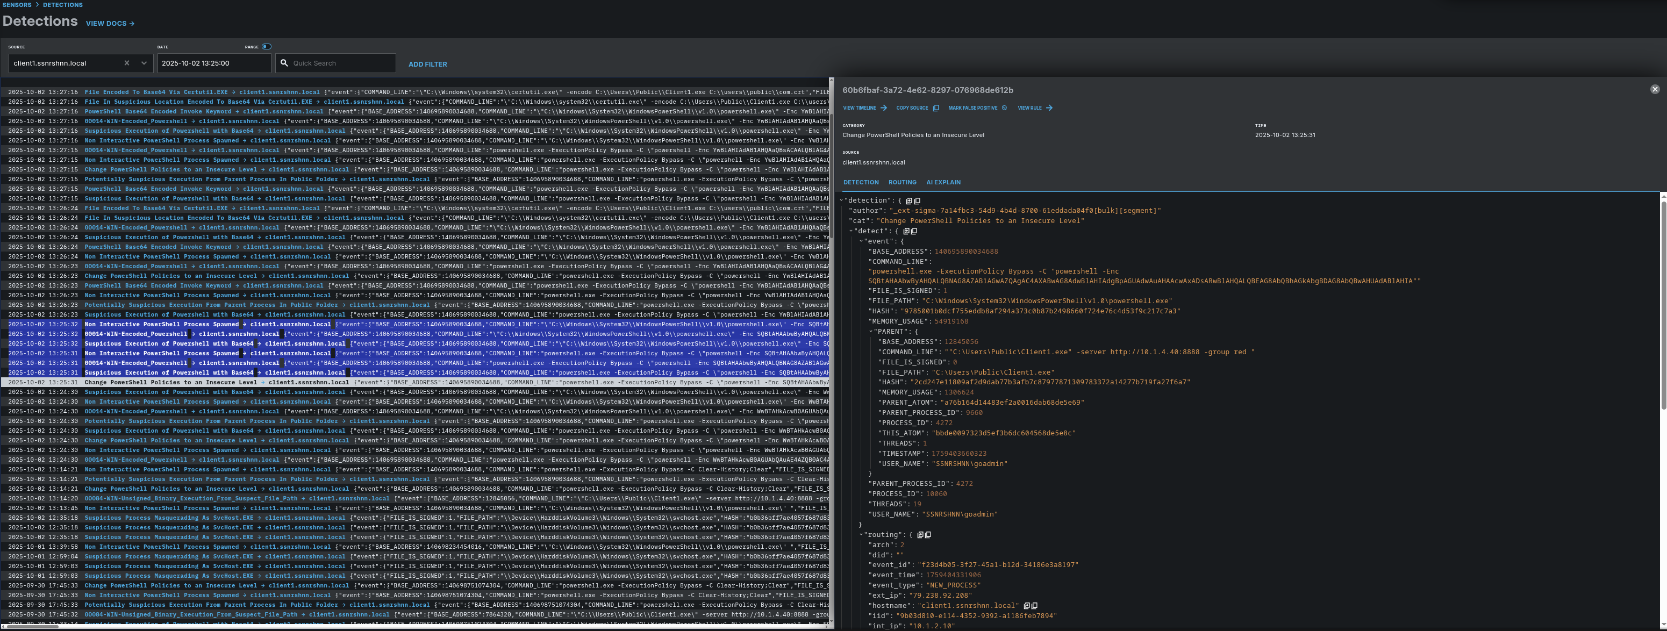1667x631 pixels.
Task: Click the View Rule arrow icon
Action: click(1049, 108)
